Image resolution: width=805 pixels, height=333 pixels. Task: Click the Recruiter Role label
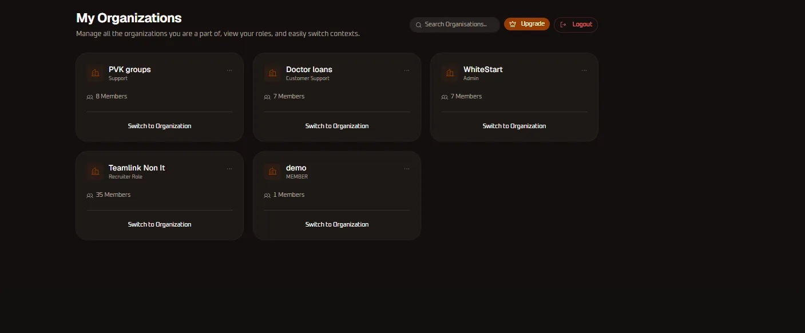tap(125, 177)
